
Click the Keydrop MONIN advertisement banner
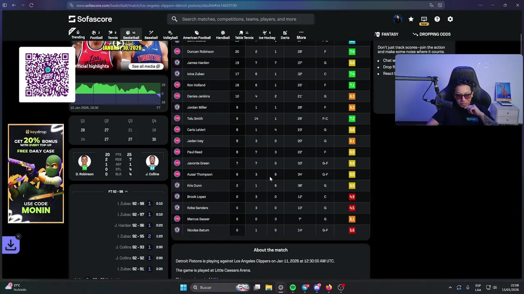[x=36, y=174]
